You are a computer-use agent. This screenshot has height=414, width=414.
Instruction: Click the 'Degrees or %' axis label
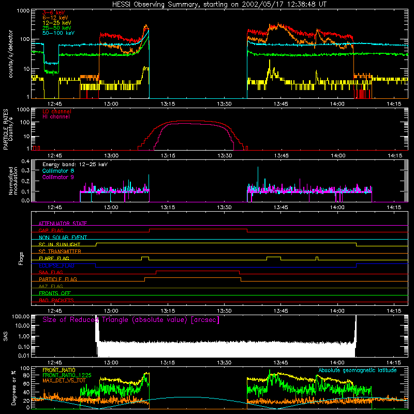(x=13, y=388)
